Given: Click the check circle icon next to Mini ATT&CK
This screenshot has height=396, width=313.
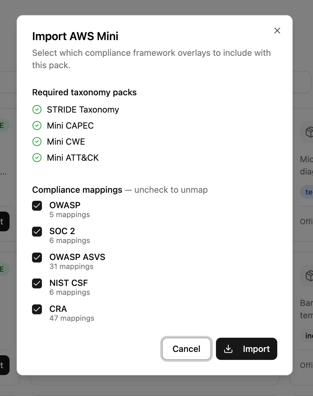Looking at the screenshot, I should [37, 158].
